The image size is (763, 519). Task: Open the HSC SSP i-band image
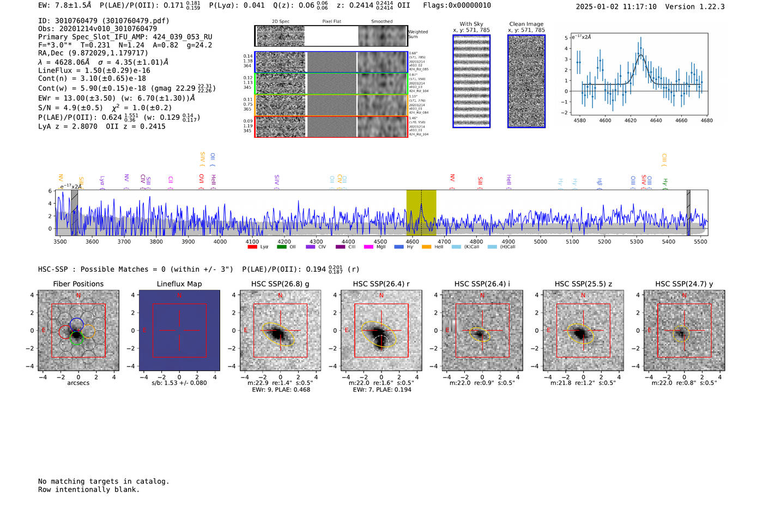tap(482, 331)
